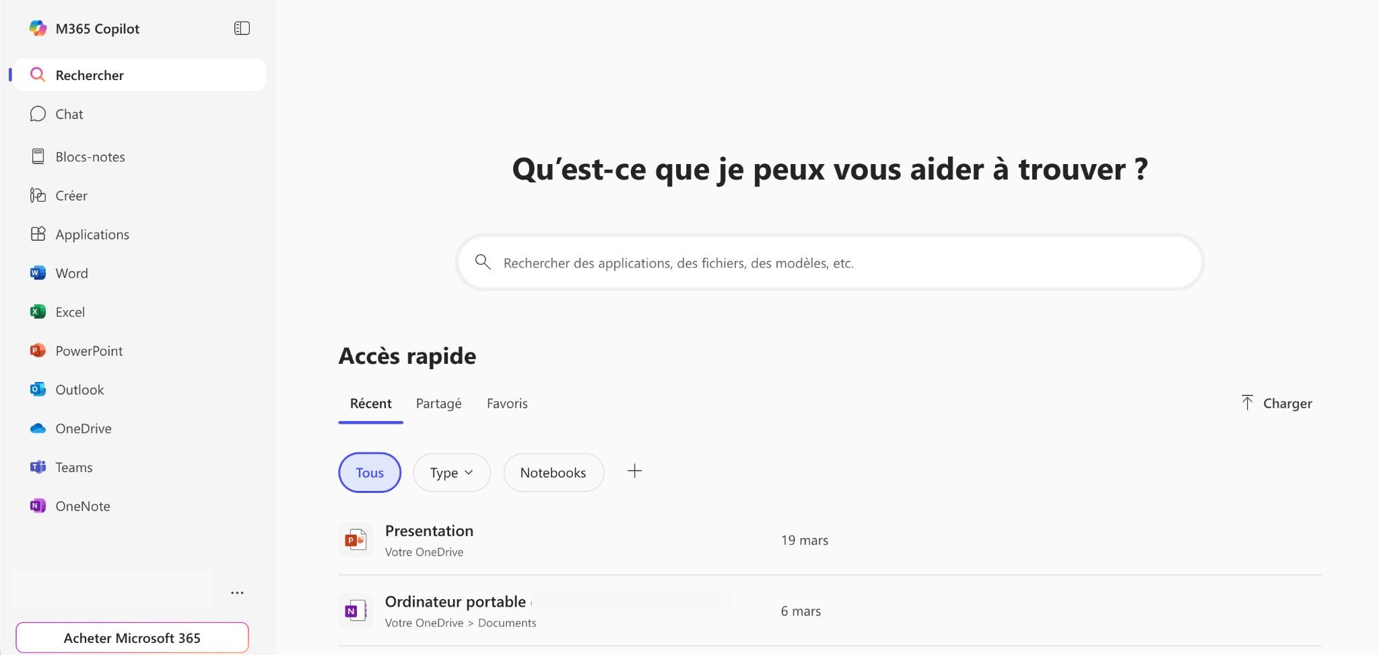
Task: Open Outlook from the sidebar
Action: (79, 389)
